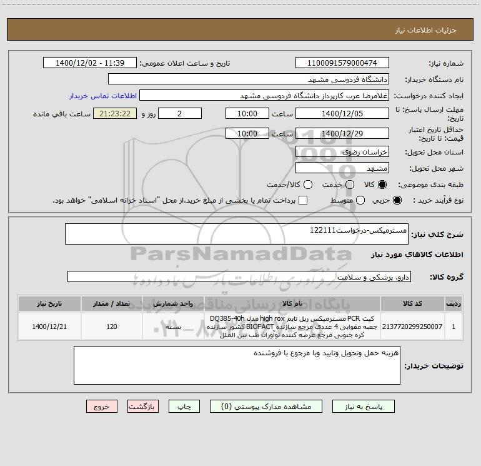Click the need date cell 1400/12/21
This screenshot has width=481, height=466.
[49, 327]
